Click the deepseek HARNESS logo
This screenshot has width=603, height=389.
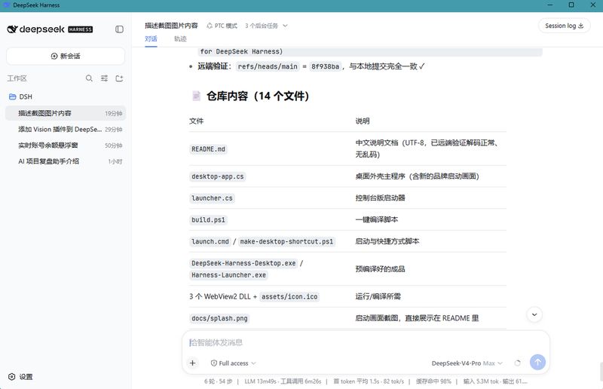click(50, 29)
